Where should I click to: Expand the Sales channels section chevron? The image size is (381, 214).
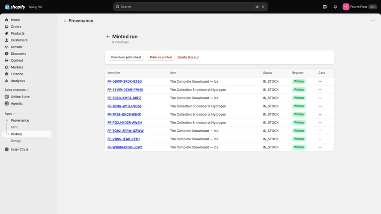[28, 90]
